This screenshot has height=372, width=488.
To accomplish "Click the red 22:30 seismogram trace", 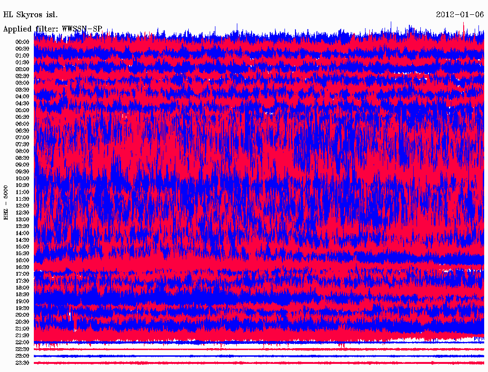I will point(259,349).
